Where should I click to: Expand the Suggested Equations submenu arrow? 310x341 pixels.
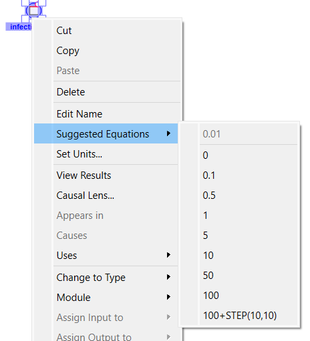click(x=168, y=133)
